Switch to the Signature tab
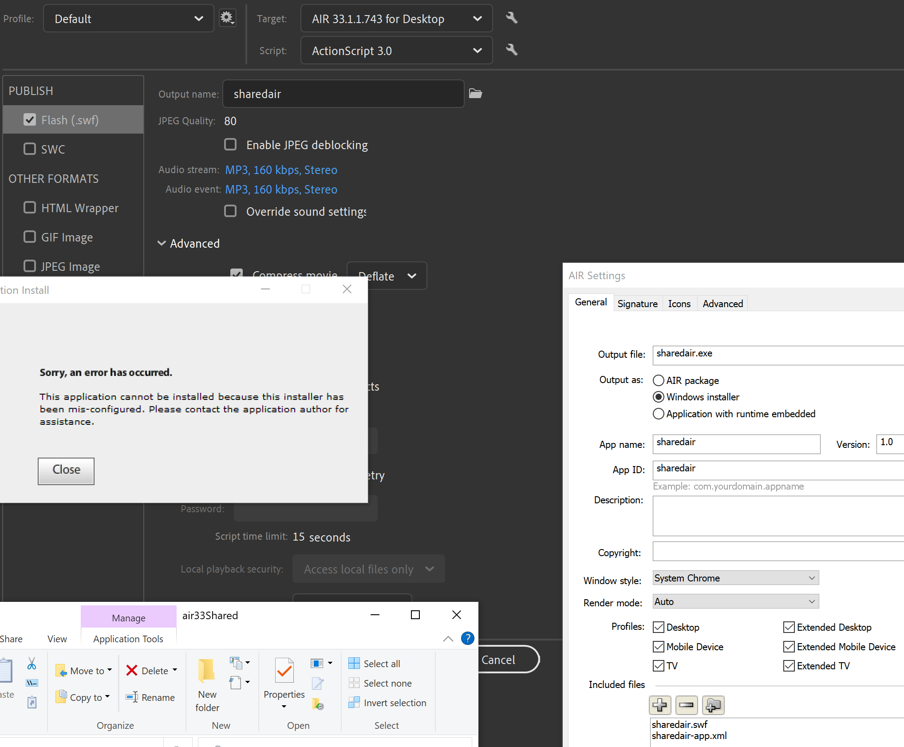 pyautogui.click(x=638, y=303)
